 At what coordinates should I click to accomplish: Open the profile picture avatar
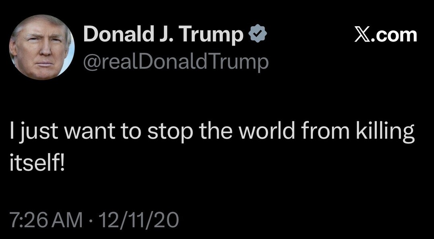(41, 47)
